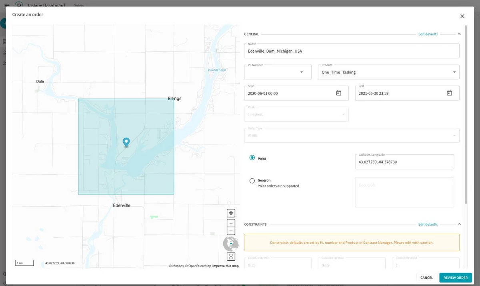Image resolution: width=480 pixels, height=286 pixels.
Task: Collapse the GENERAL section chevron
Action: [x=459, y=34]
